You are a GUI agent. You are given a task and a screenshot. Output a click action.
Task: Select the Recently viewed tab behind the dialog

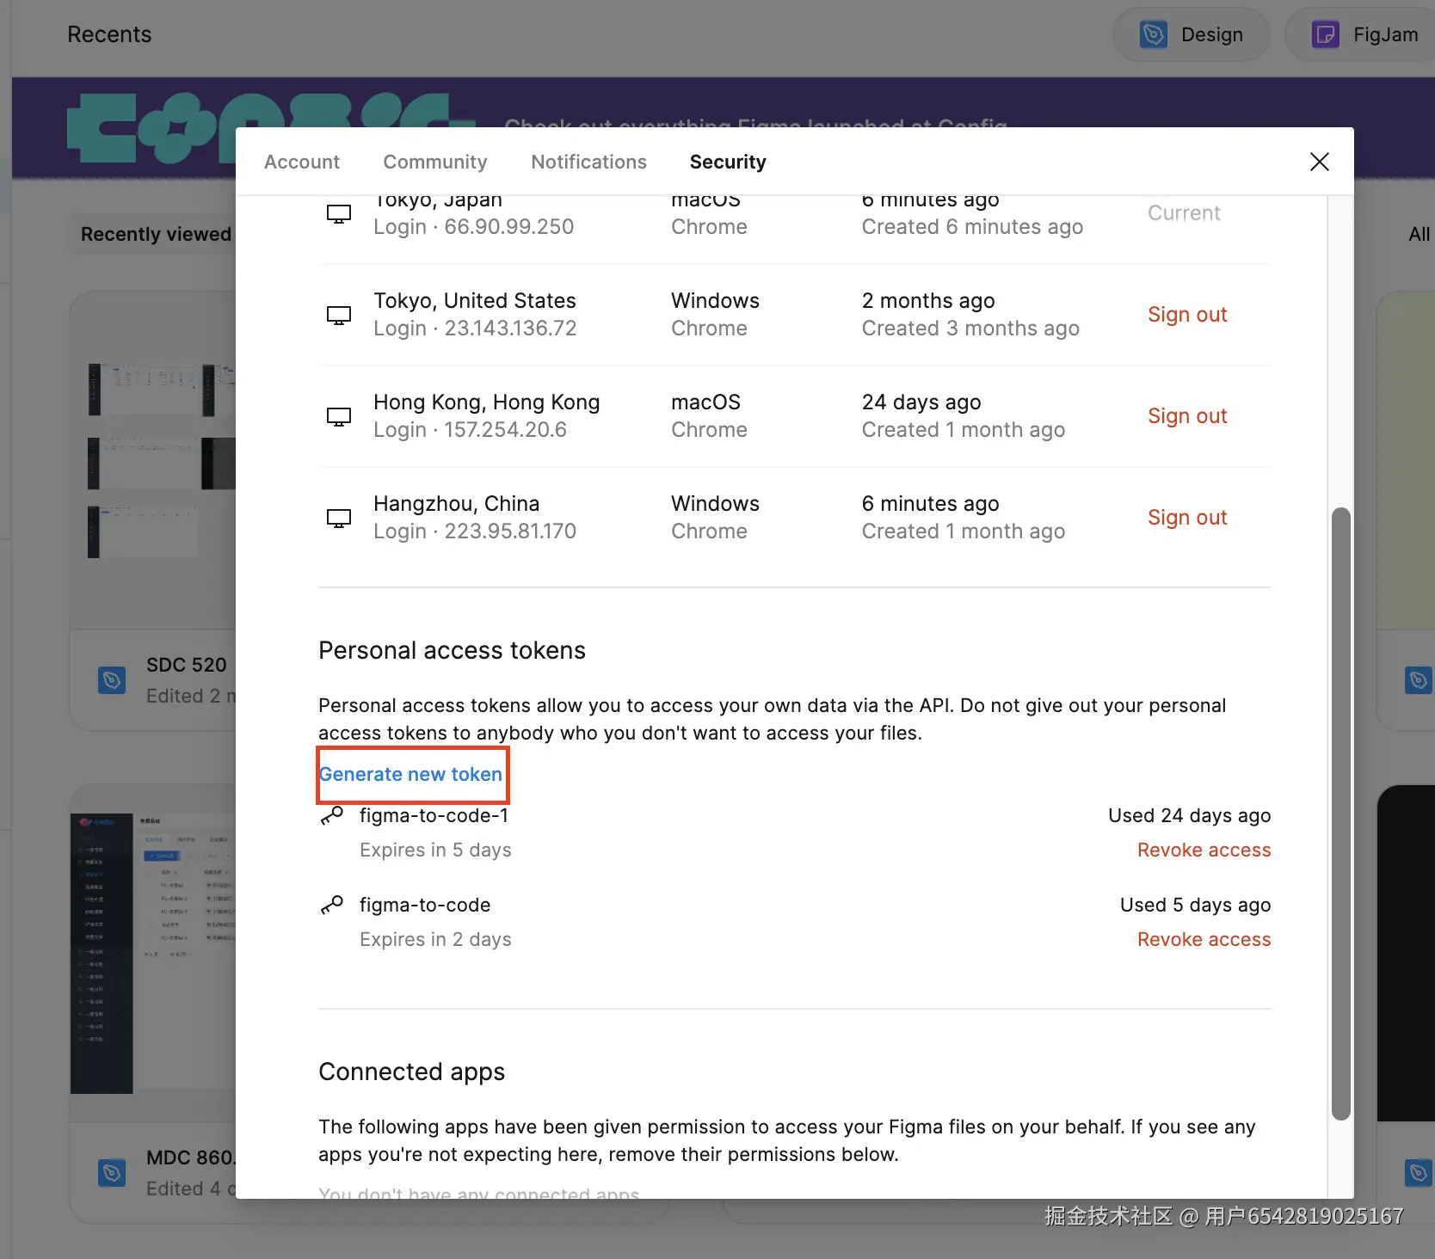pyautogui.click(x=156, y=234)
